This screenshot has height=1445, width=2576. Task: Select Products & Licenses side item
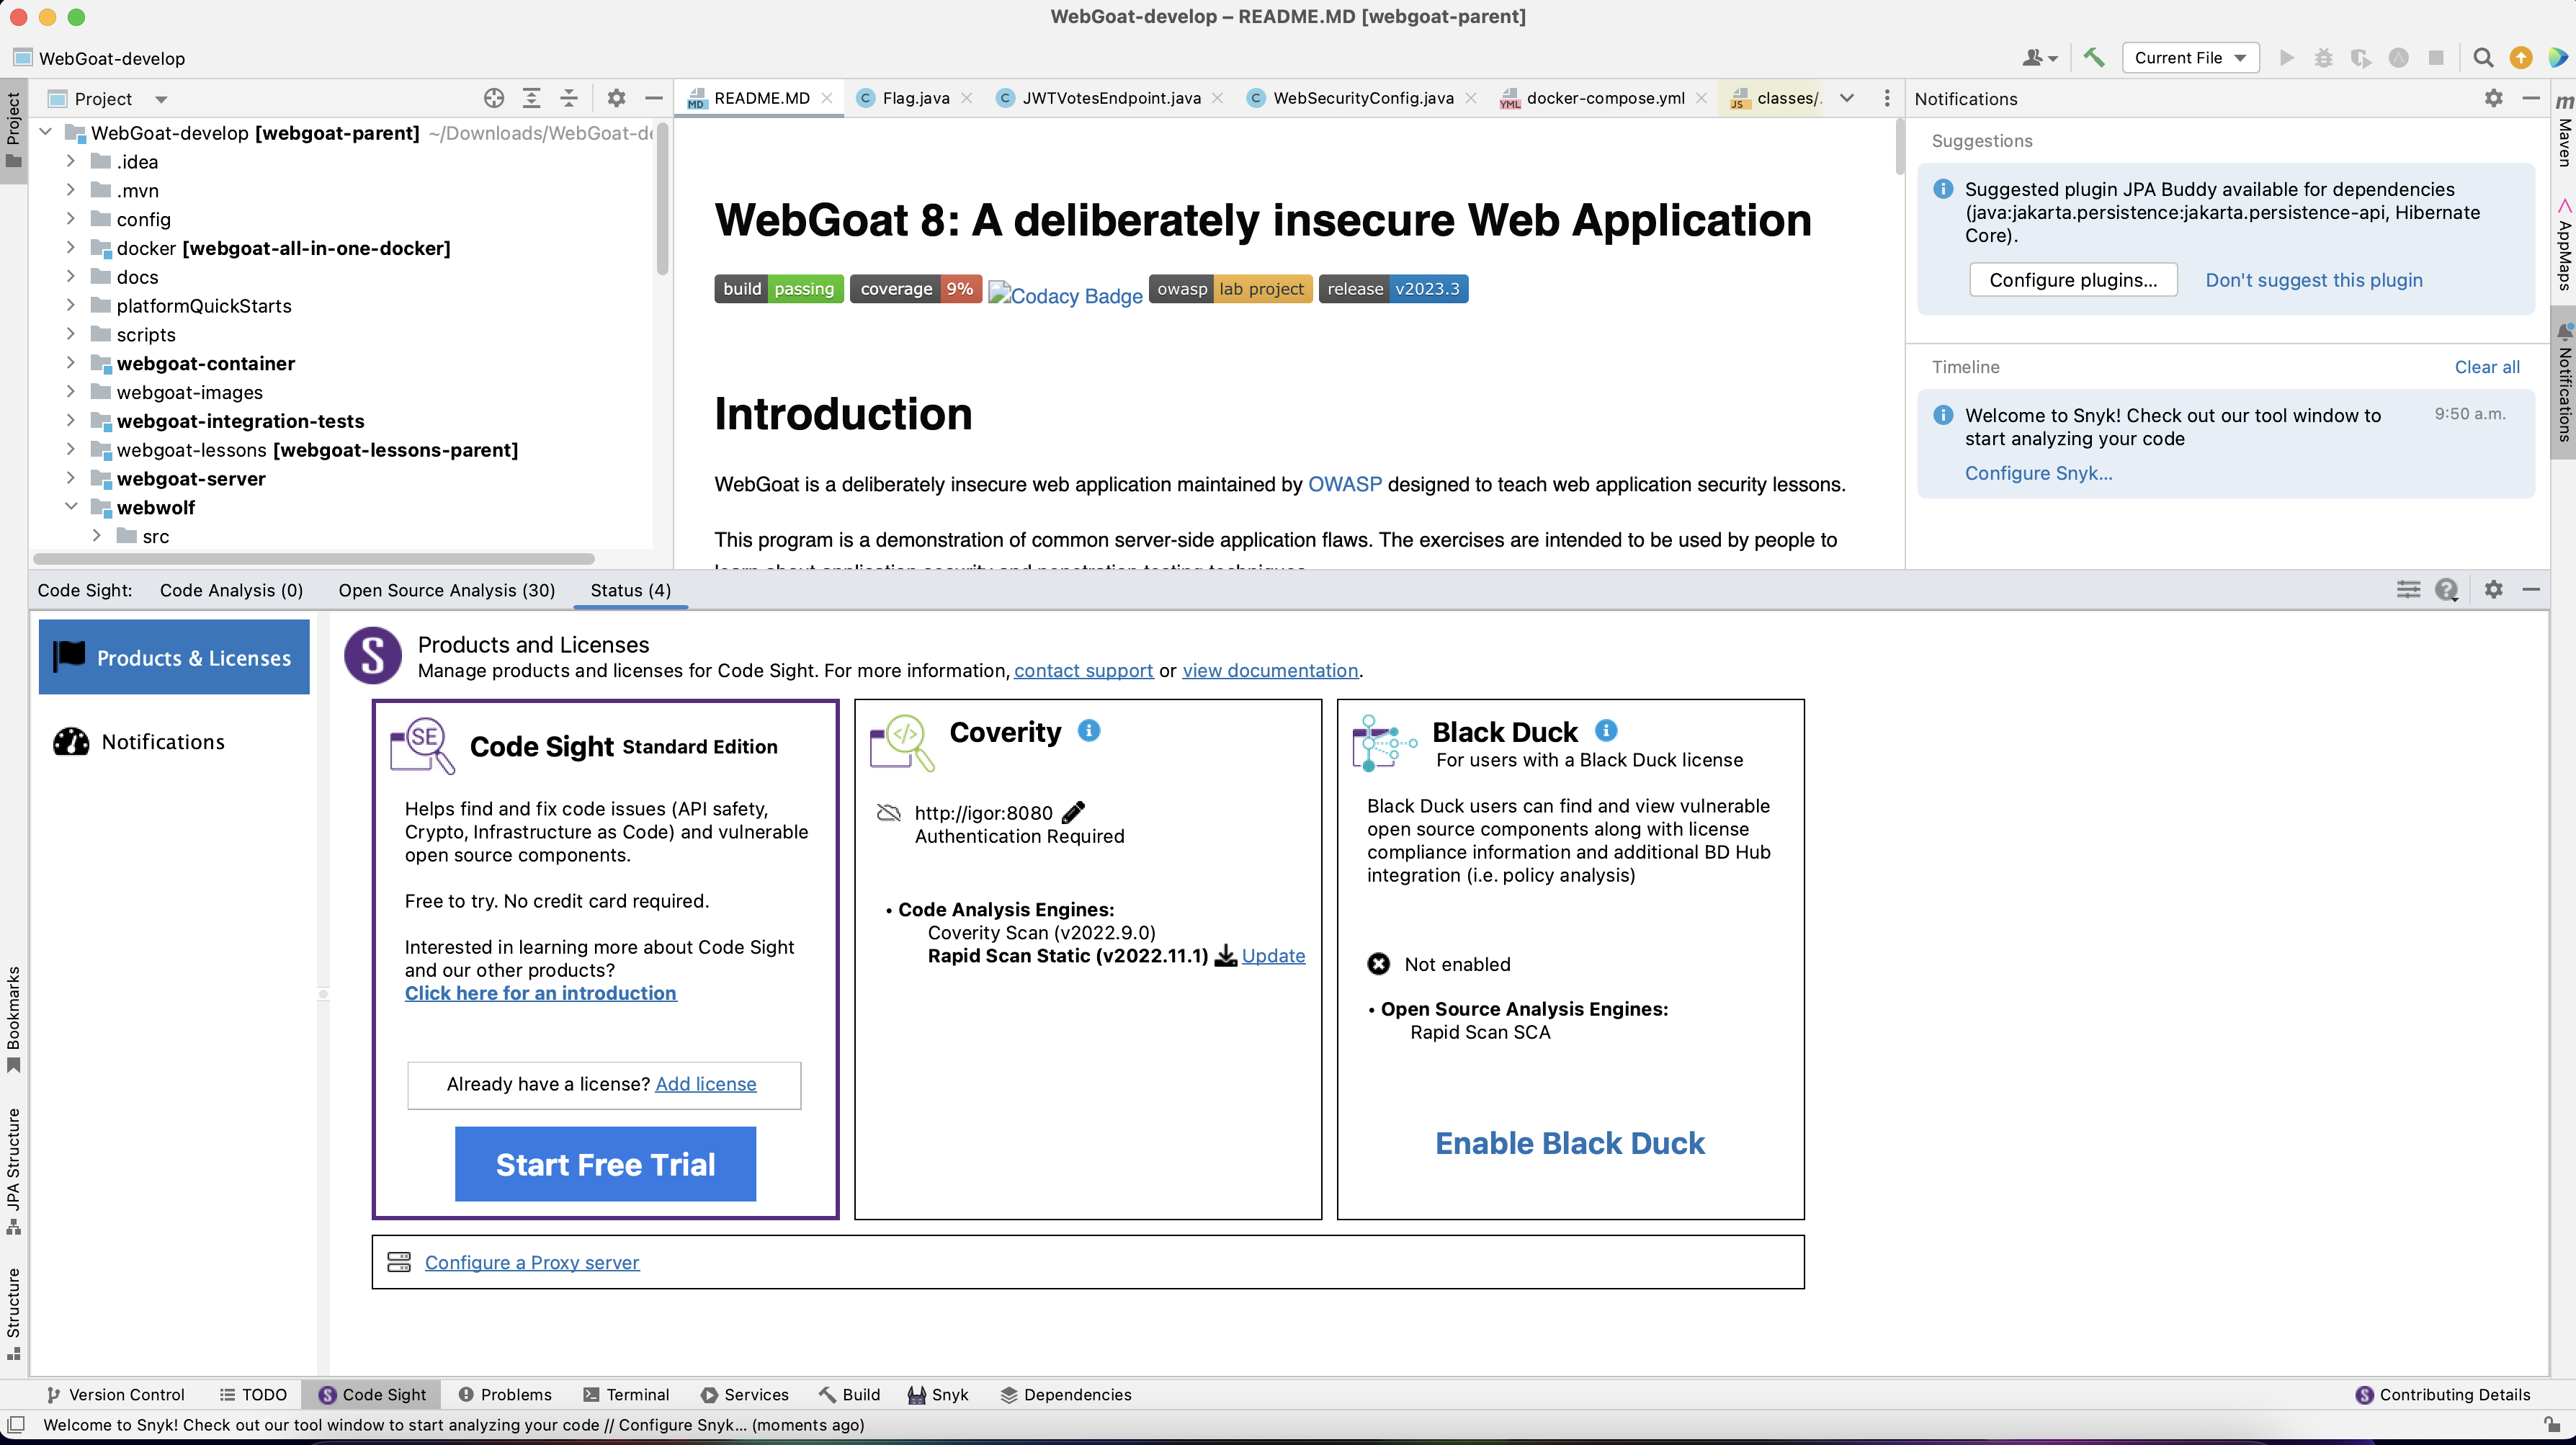pos(174,657)
